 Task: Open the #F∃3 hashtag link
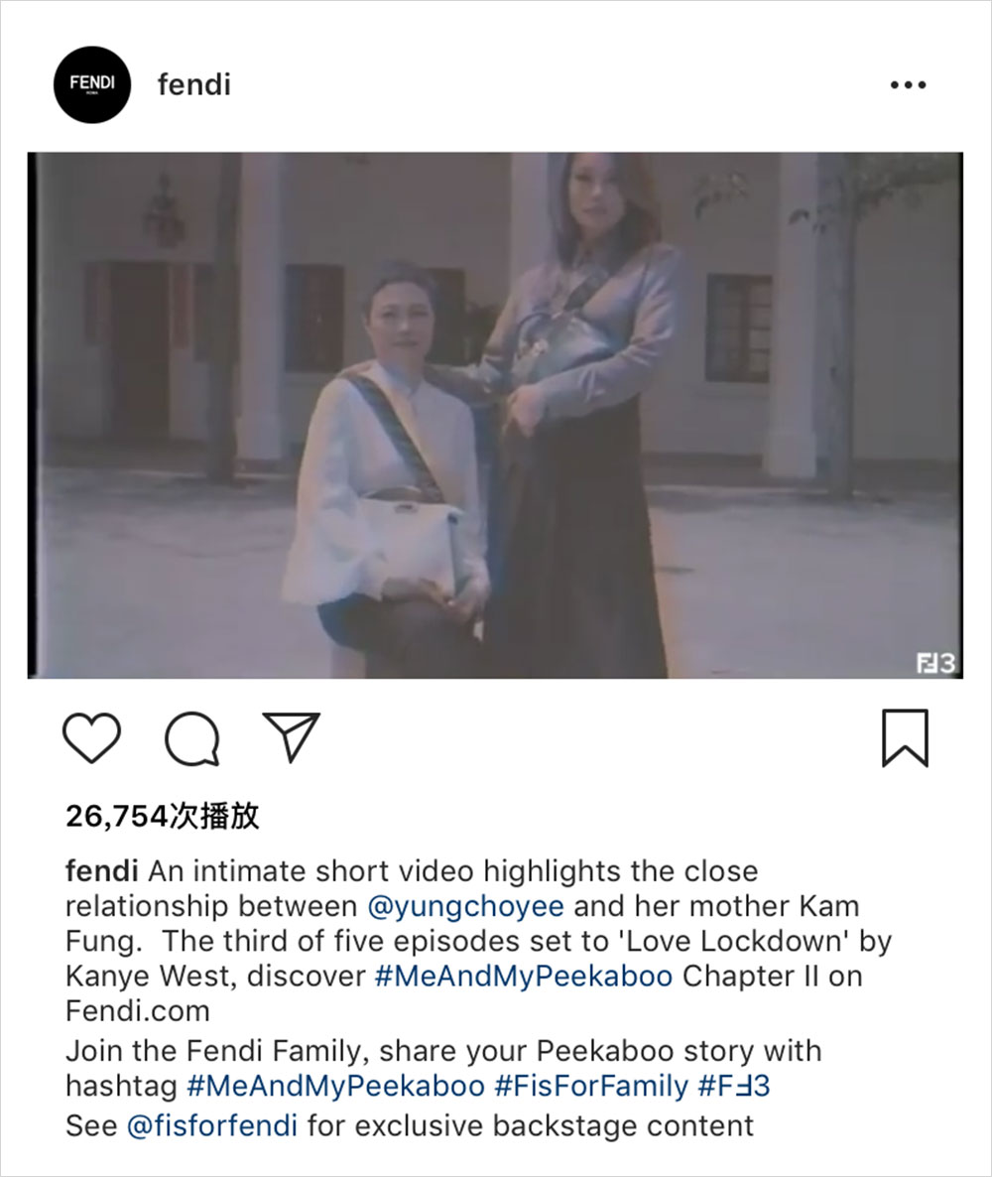point(734,1086)
